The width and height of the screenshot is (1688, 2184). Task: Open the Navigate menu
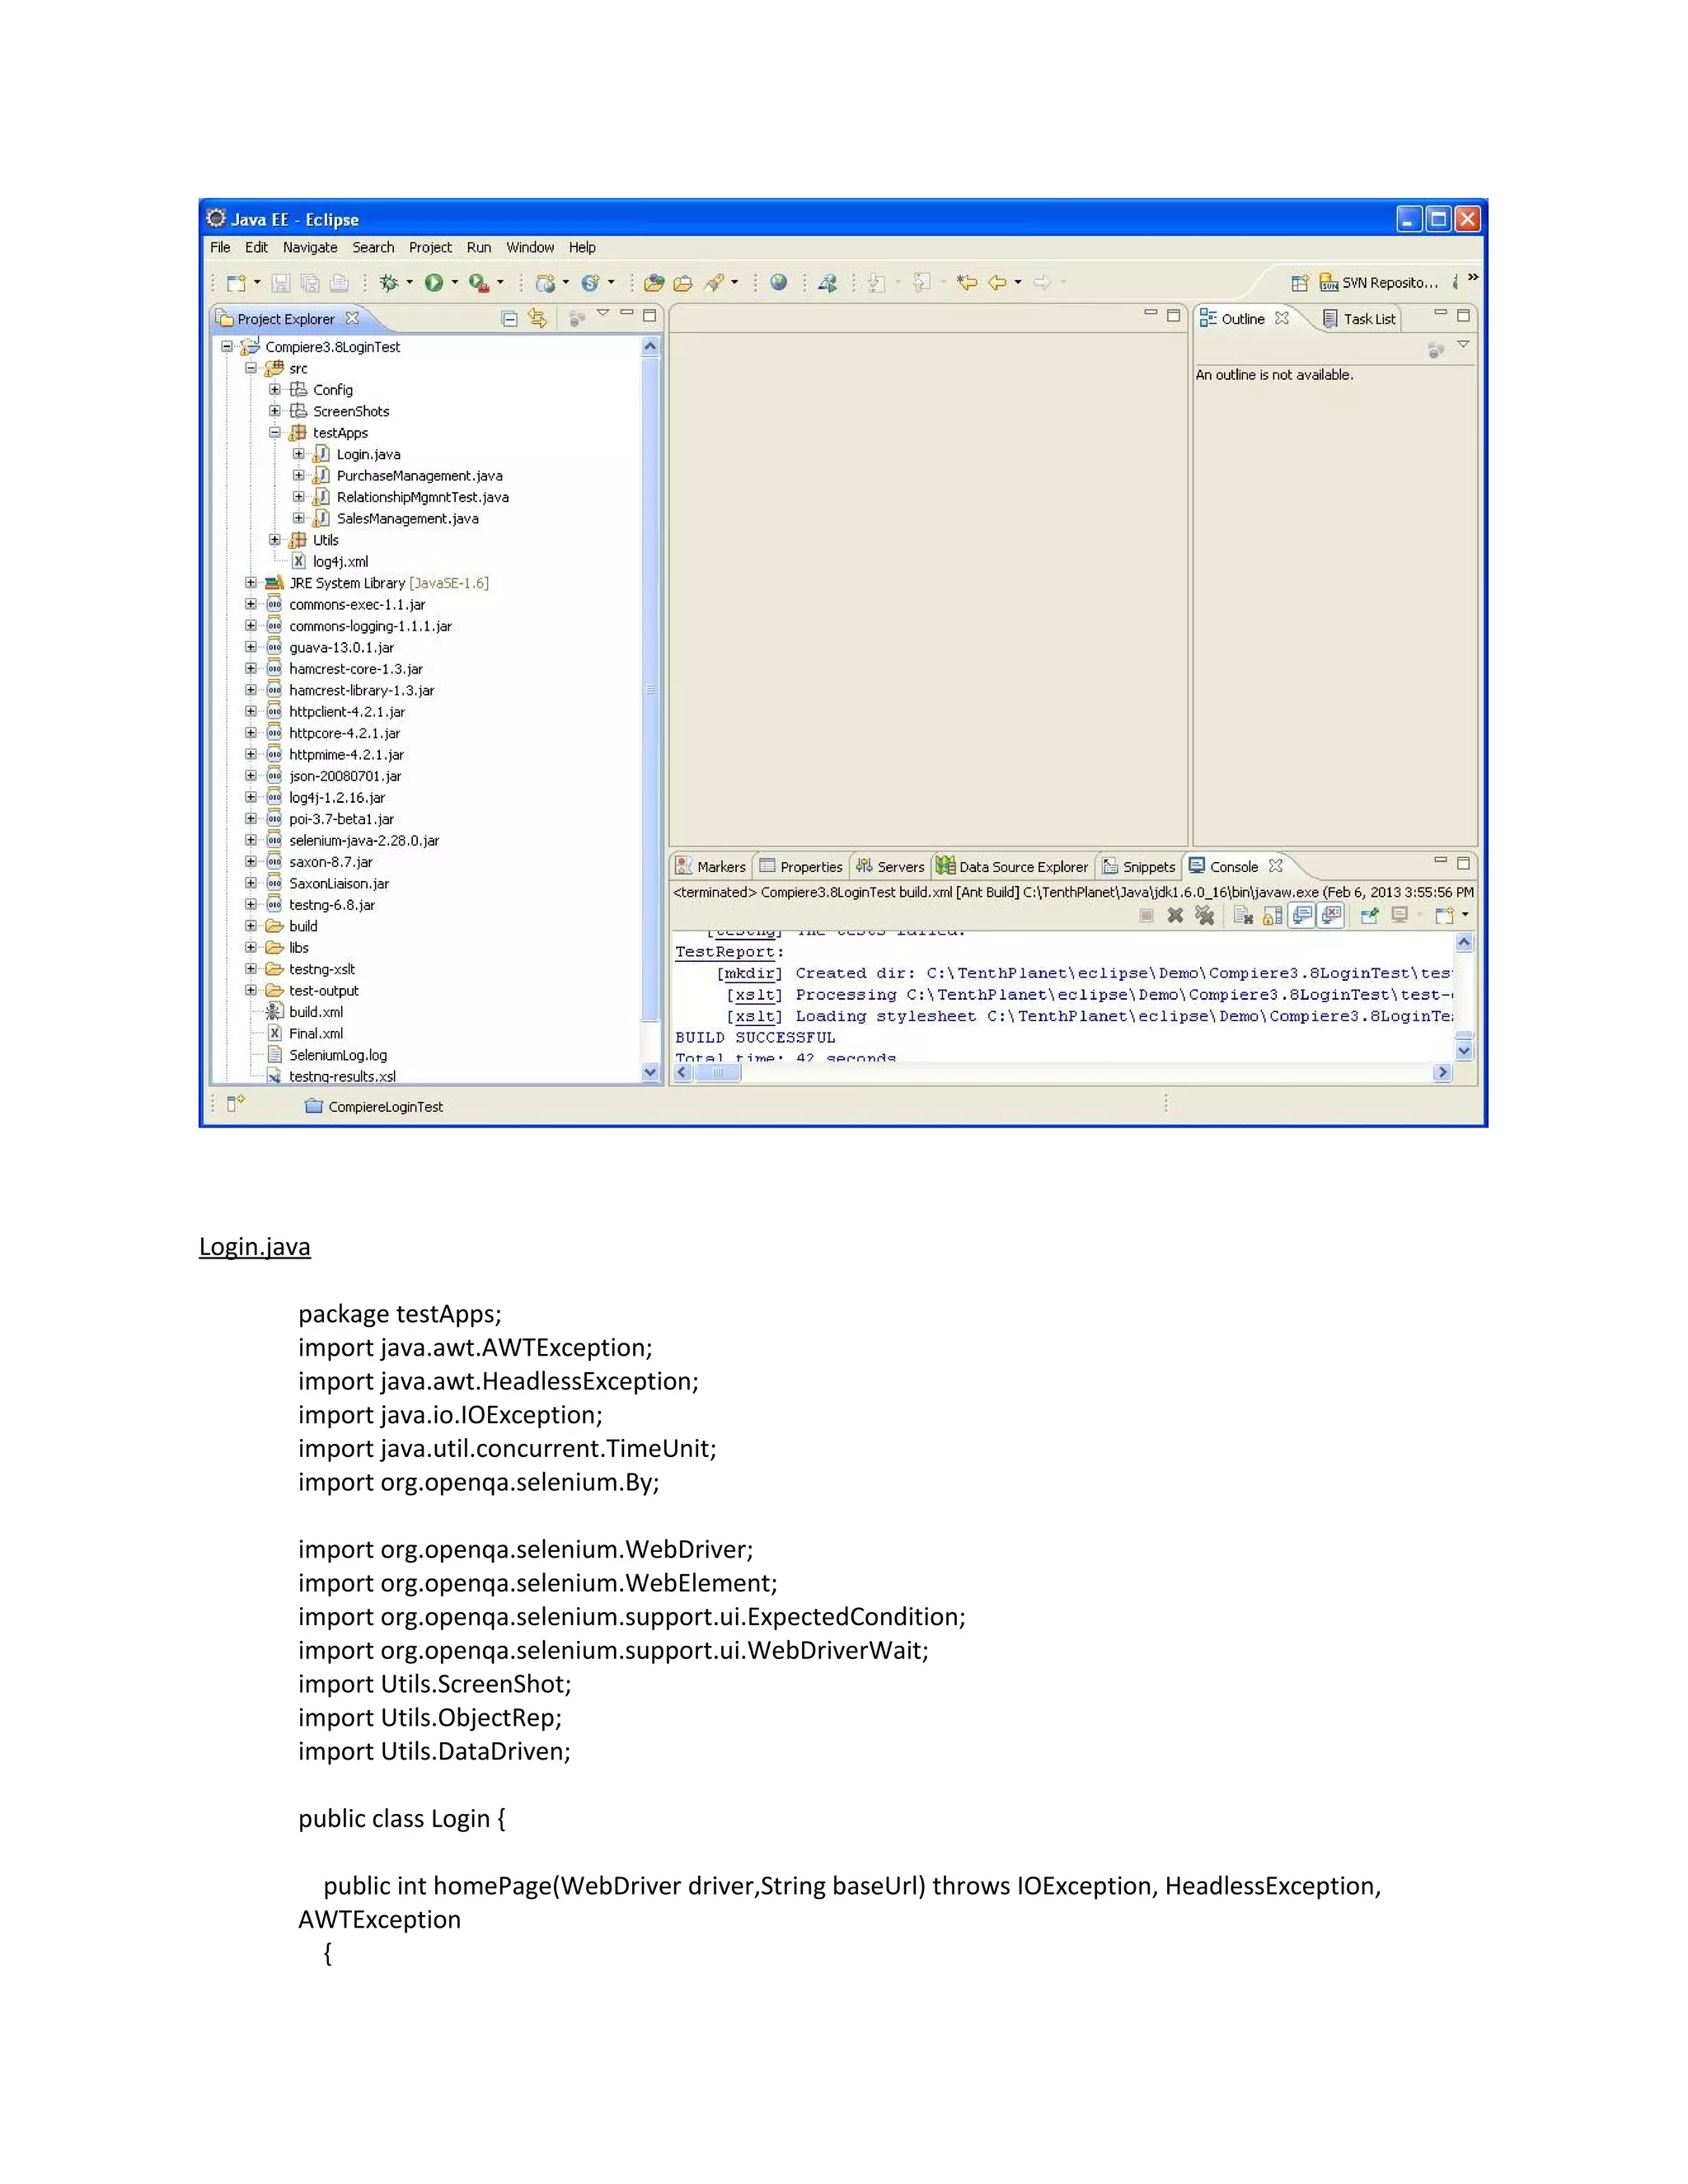point(310,247)
